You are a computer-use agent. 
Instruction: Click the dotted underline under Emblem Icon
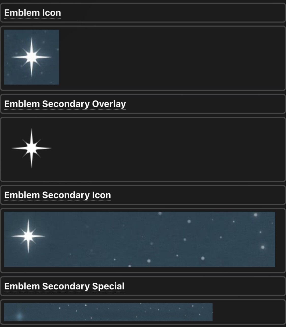33,18
